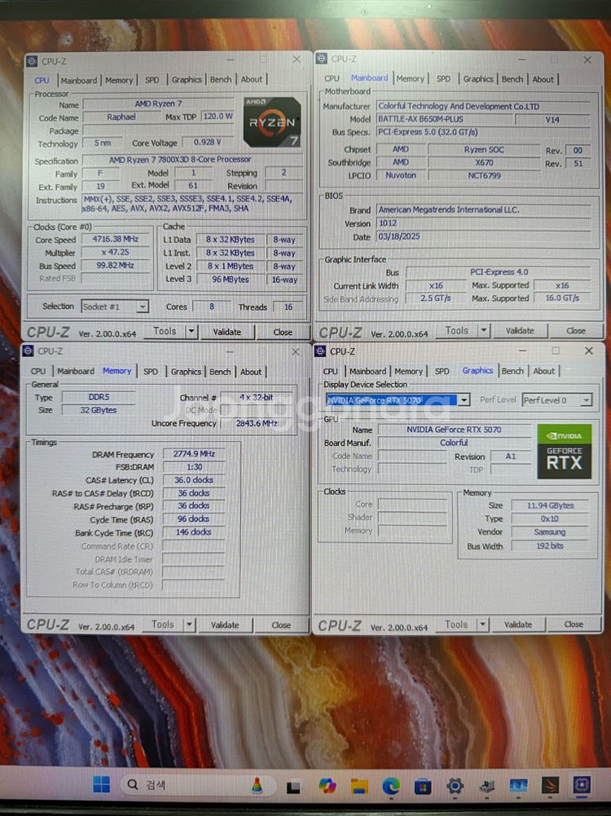Open SPD tab in Mainboard window
Viewport: 611px width, 816px height.
[x=443, y=78]
